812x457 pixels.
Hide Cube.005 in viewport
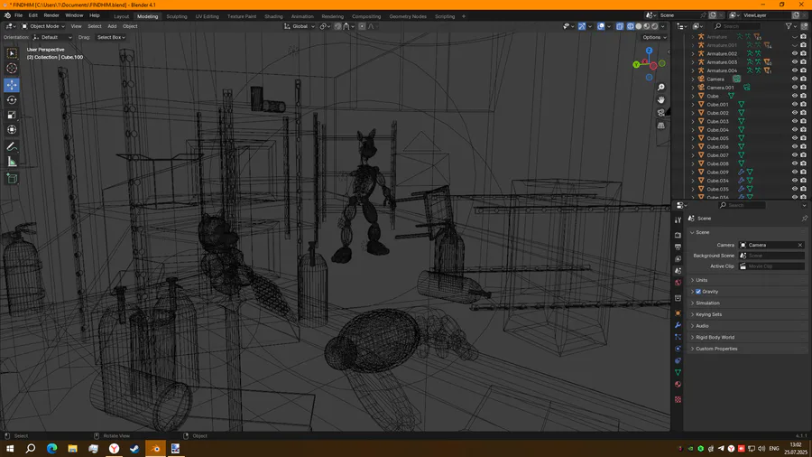click(x=795, y=138)
